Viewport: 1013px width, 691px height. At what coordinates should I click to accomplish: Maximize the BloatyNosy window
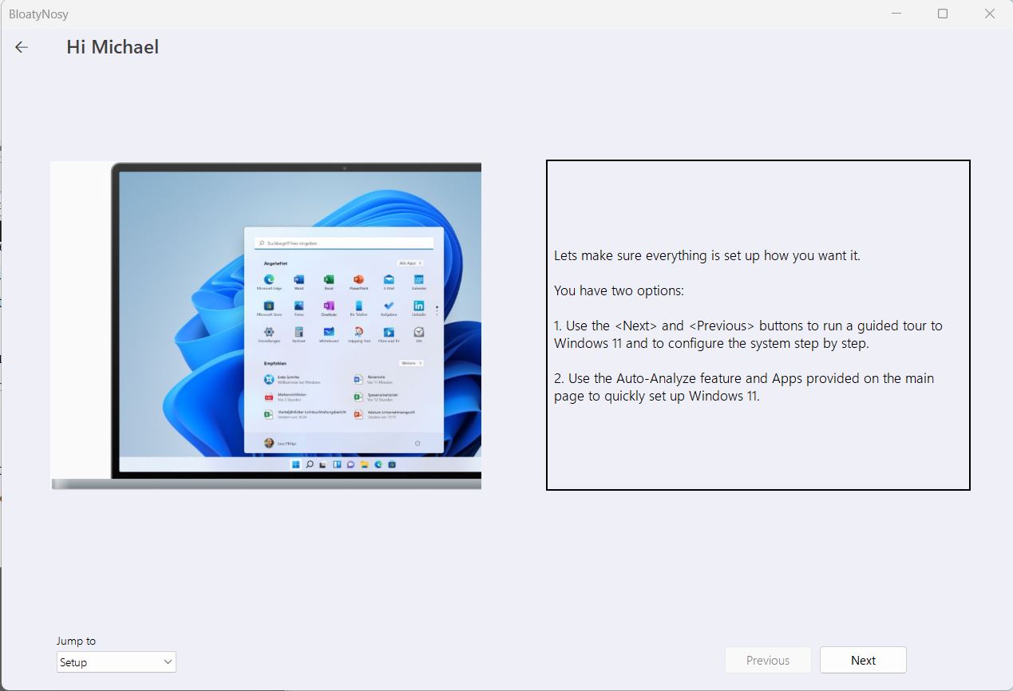coord(943,14)
